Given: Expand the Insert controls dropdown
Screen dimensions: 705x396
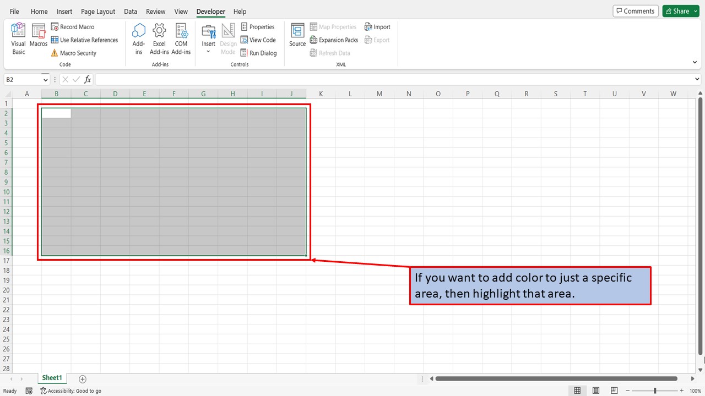Looking at the screenshot, I should point(208,52).
